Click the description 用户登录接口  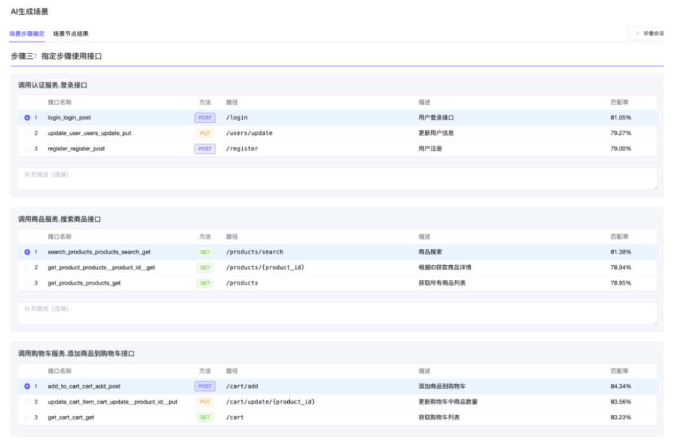[436, 118]
